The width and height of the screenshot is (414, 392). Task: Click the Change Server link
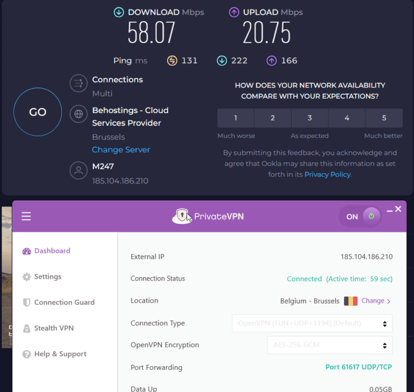pyautogui.click(x=121, y=150)
